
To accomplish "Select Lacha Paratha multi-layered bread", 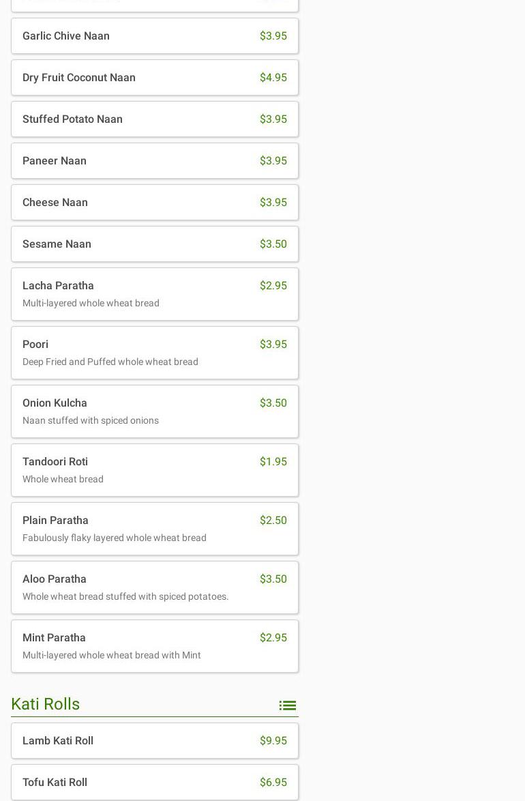I will click(x=154, y=294).
